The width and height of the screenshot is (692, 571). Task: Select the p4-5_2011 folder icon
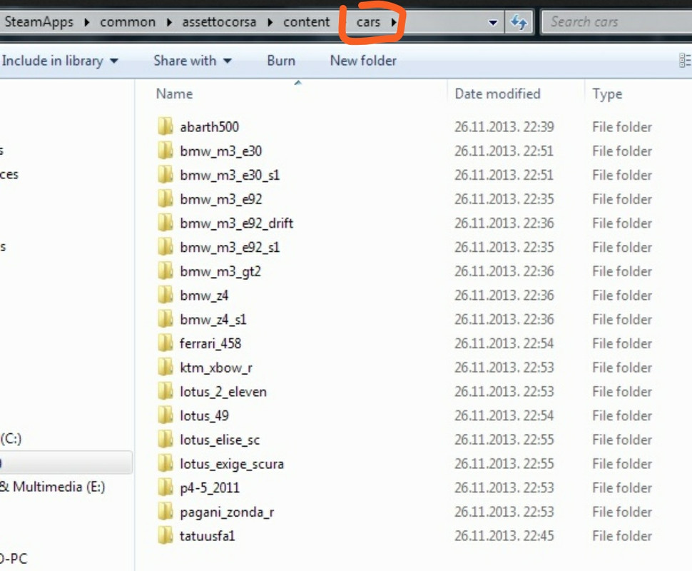[x=165, y=487]
